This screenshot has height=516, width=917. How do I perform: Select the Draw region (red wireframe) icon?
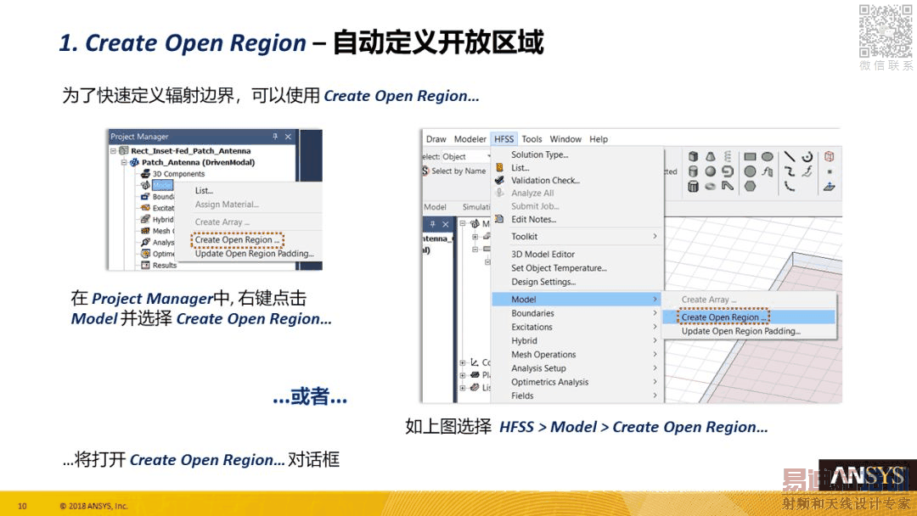[830, 157]
